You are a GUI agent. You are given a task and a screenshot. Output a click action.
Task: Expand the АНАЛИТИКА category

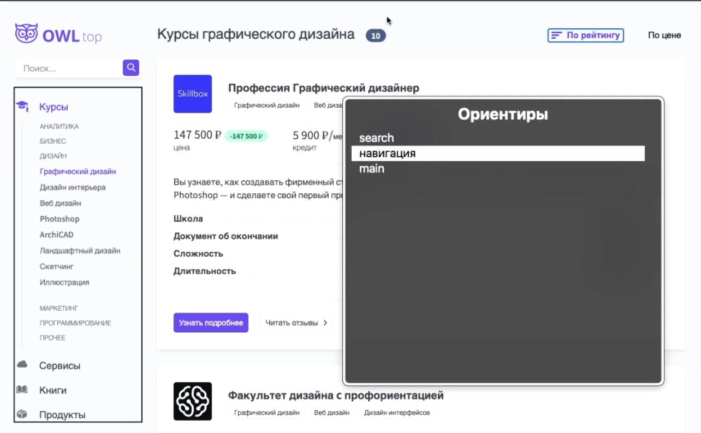pos(59,127)
